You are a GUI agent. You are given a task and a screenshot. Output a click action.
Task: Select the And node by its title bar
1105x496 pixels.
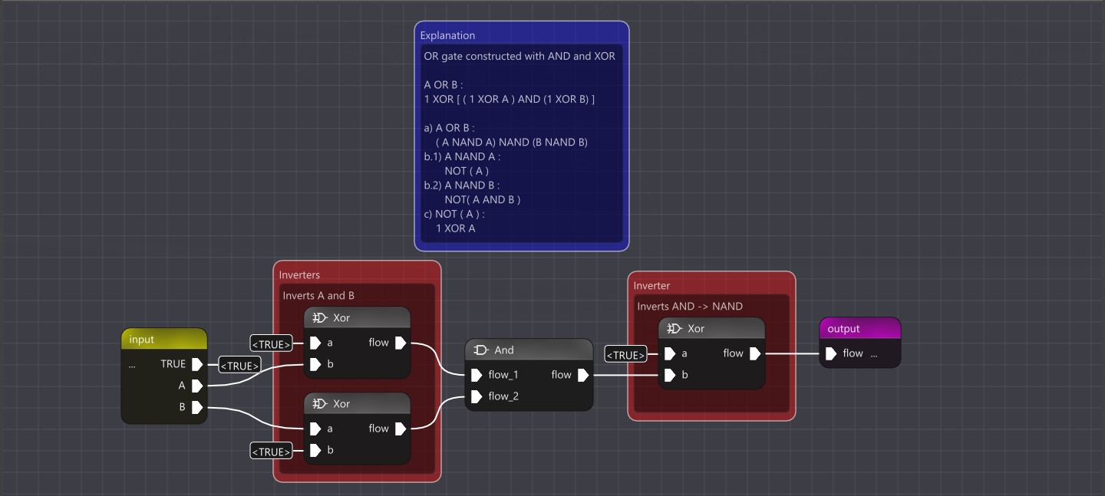(x=529, y=350)
